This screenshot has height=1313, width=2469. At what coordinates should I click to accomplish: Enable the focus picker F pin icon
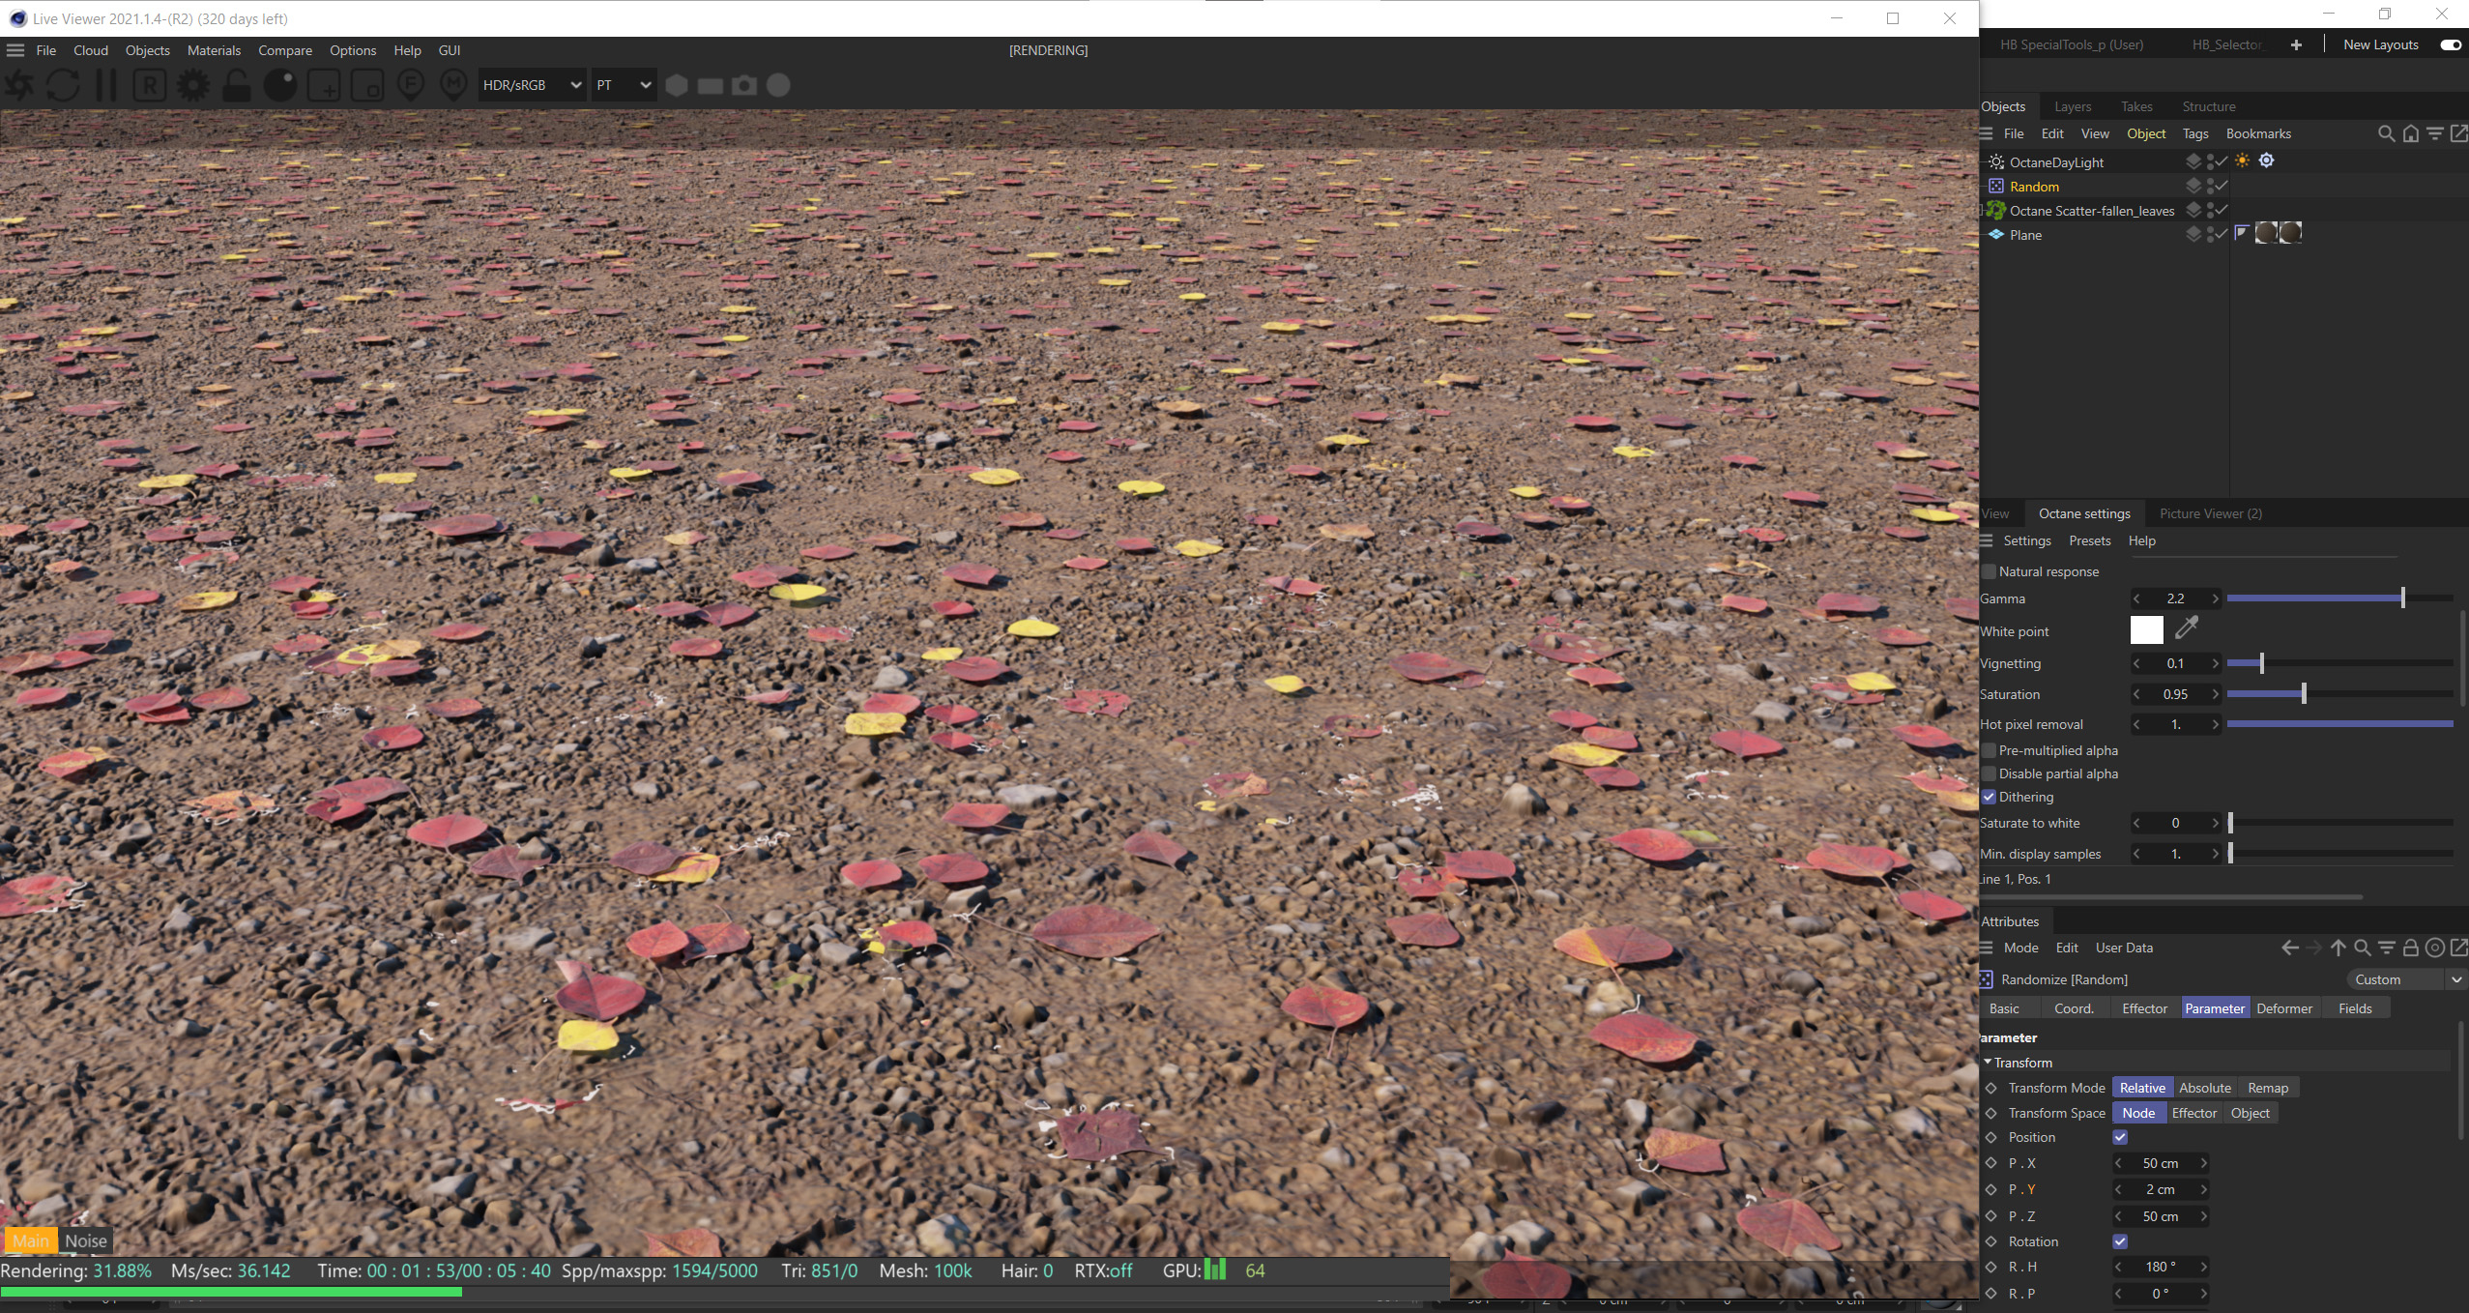coord(411,86)
